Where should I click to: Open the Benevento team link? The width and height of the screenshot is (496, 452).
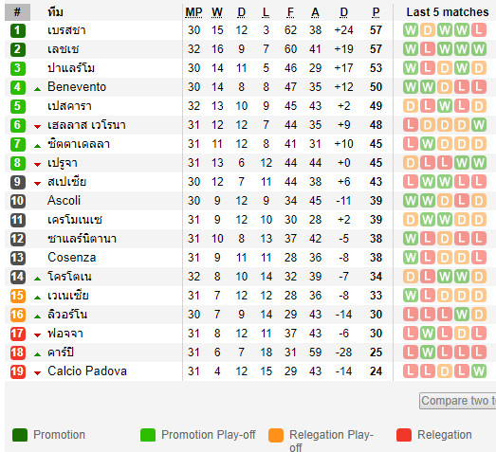coord(77,87)
